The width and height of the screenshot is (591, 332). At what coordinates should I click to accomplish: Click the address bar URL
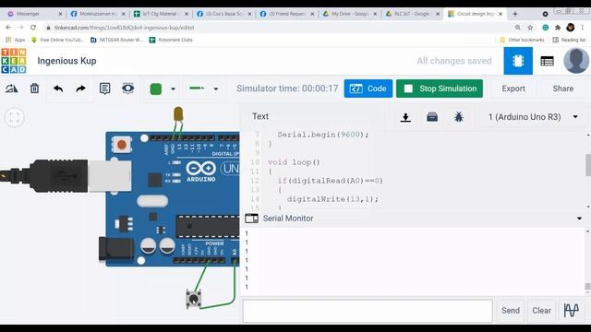point(124,28)
